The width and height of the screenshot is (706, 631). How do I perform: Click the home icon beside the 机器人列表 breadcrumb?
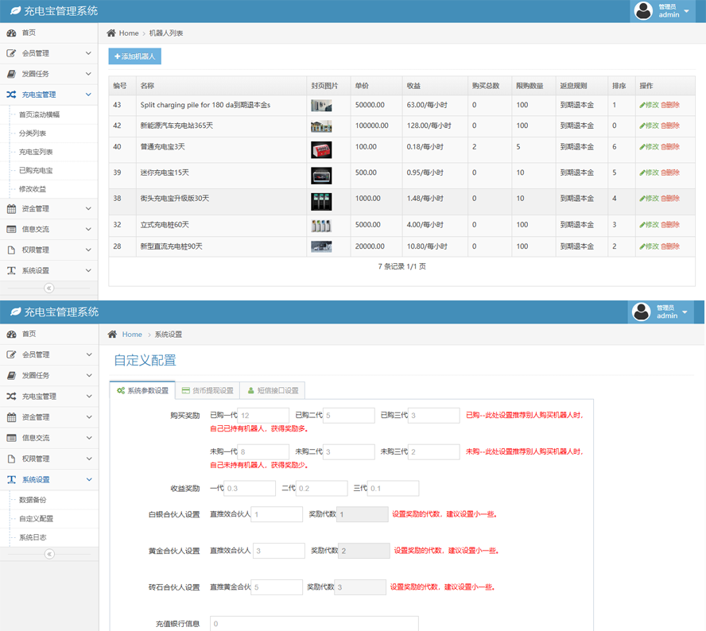pos(112,33)
